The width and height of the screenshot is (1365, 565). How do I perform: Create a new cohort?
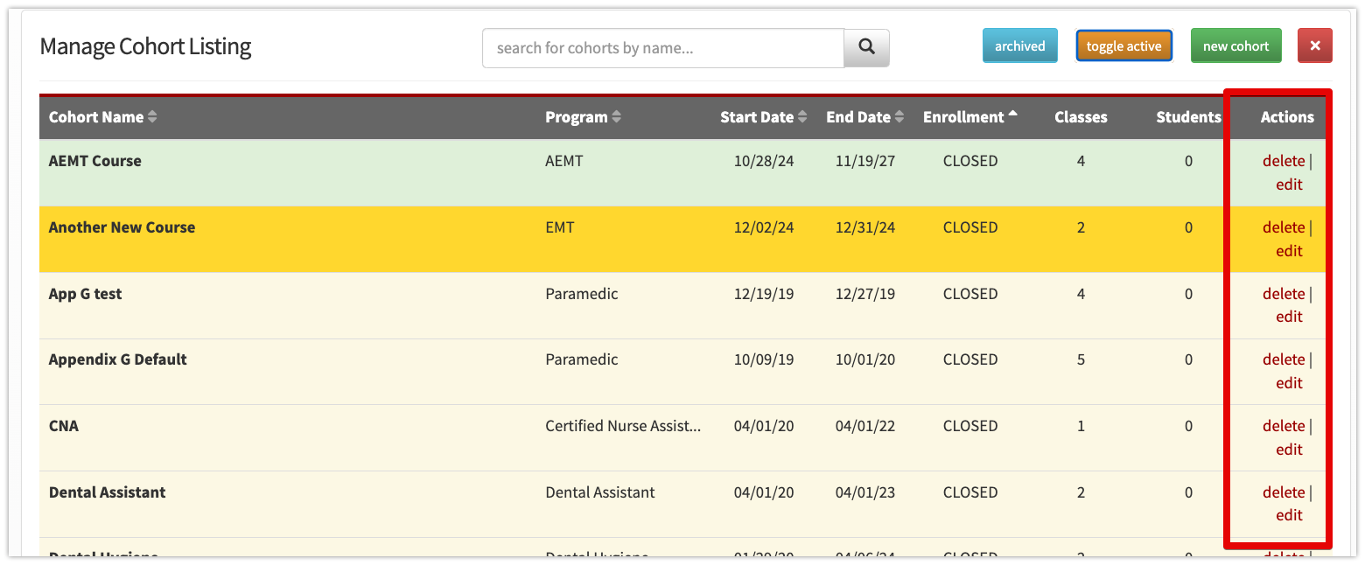(x=1235, y=46)
